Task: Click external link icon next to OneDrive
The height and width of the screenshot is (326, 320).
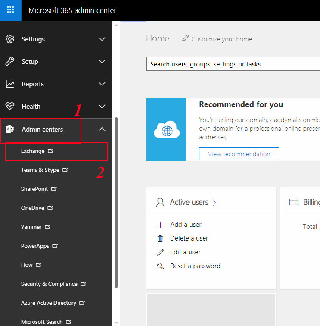Action: (x=50, y=208)
